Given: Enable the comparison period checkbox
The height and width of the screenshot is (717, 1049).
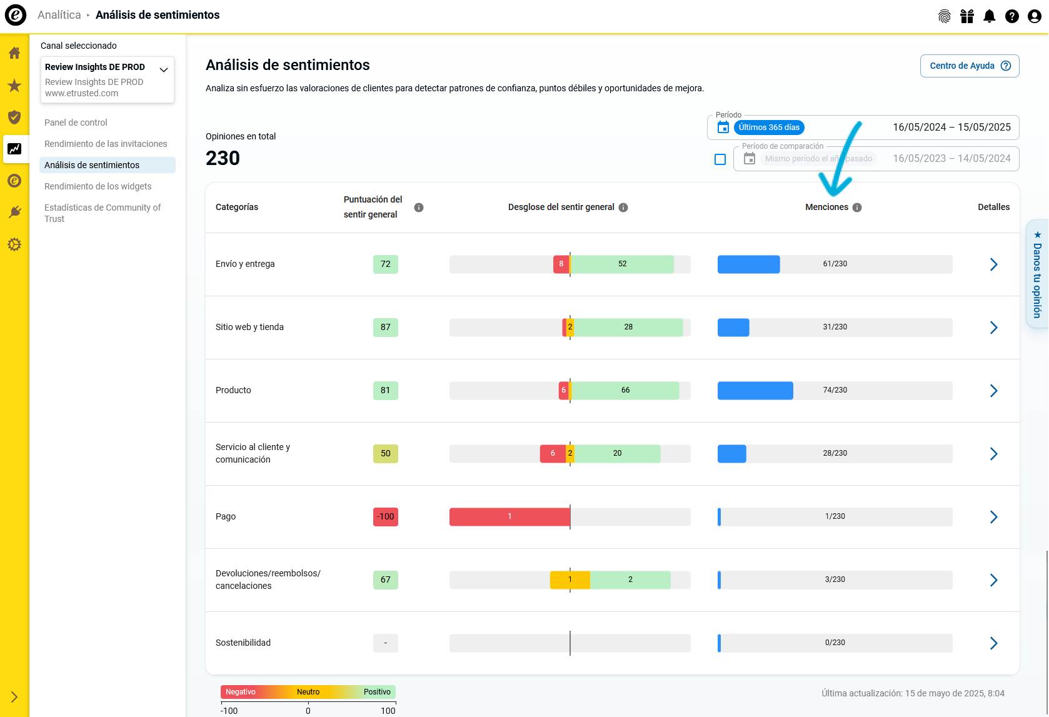Looking at the screenshot, I should coord(720,159).
